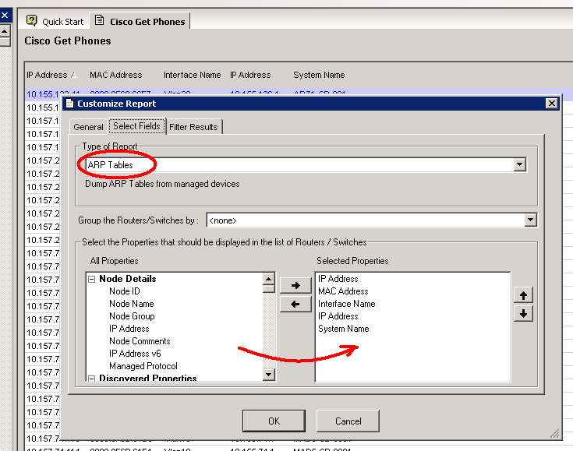Select Node Group in All Properties
Viewport: 573px width, 451px height.
click(x=132, y=316)
